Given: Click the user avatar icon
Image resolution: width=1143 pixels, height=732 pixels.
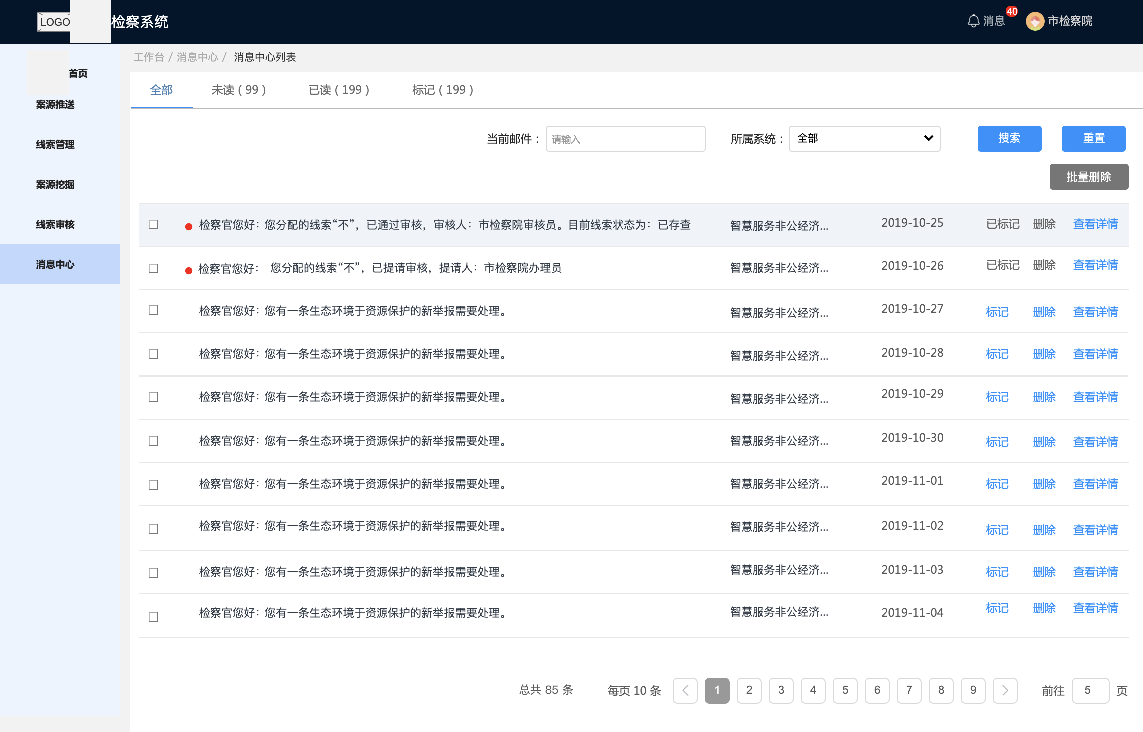Looking at the screenshot, I should coord(1035,21).
